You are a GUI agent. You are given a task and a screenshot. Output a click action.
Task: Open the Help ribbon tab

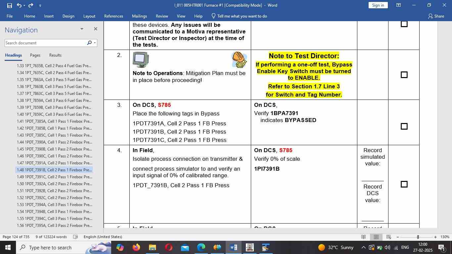point(198,16)
